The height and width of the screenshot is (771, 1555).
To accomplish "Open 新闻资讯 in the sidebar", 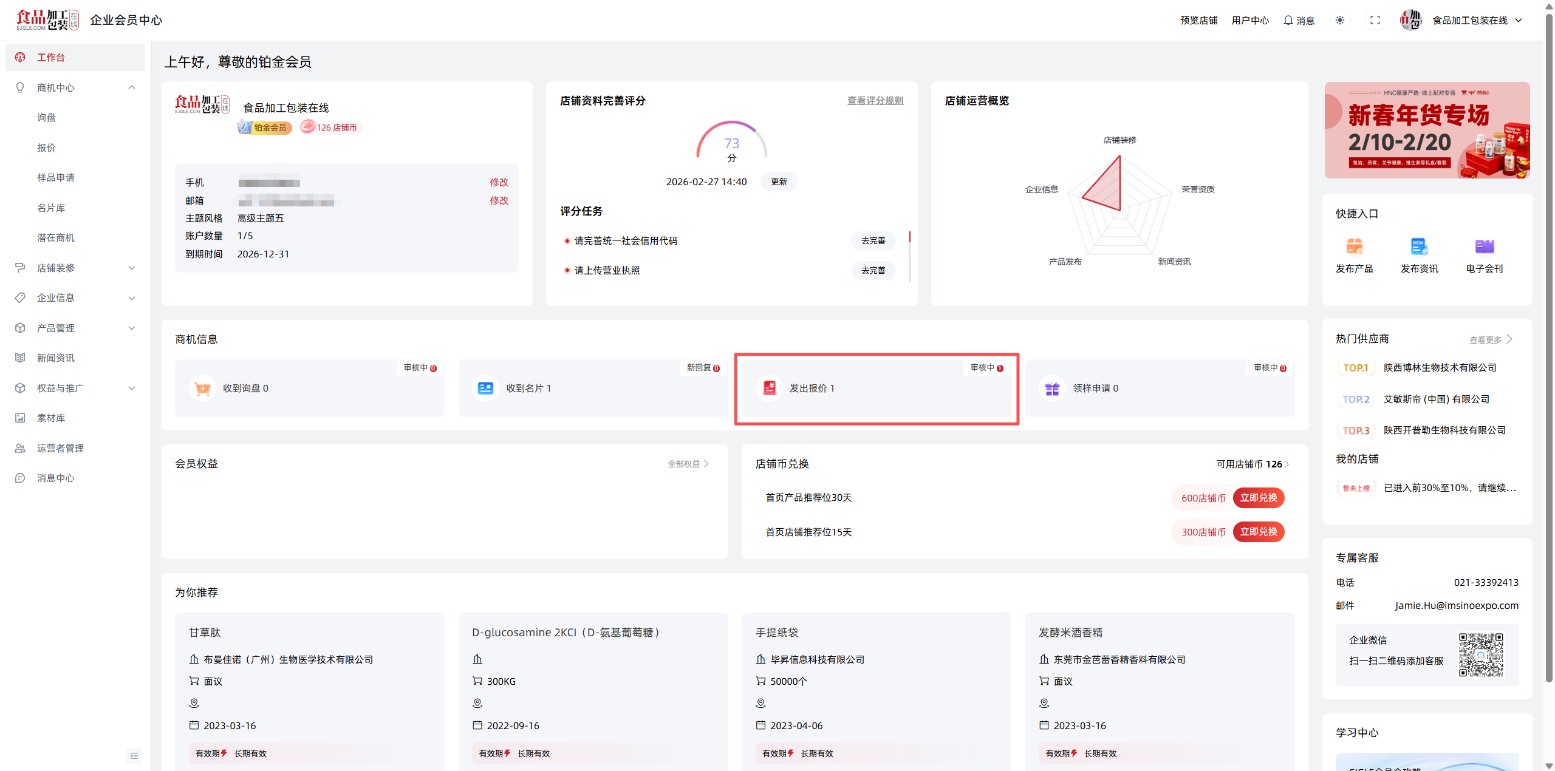I will coord(56,358).
